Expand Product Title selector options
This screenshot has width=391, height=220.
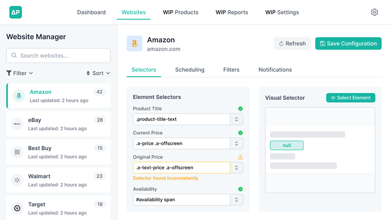[x=236, y=120]
